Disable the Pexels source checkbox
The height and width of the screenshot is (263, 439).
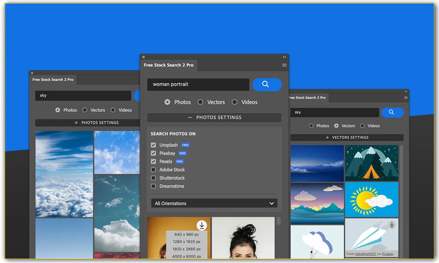pos(153,161)
